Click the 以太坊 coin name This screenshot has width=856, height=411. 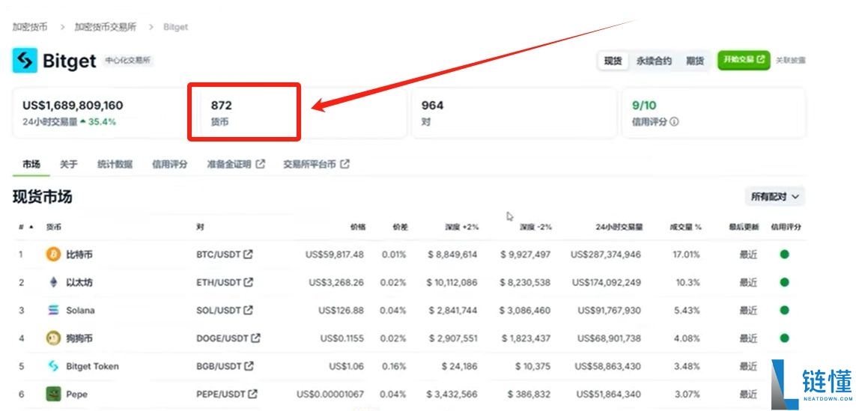pyautogui.click(x=79, y=282)
